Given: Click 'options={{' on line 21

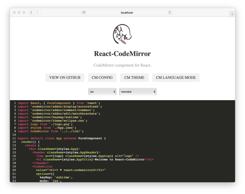Looking at the screenshot, I should pyautogui.click(x=45, y=174).
